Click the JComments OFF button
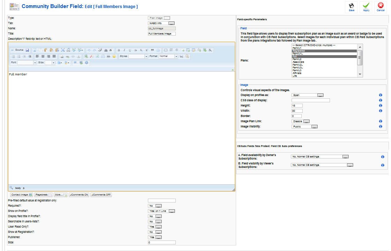 (101, 195)
